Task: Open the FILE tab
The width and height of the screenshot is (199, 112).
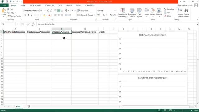Action: [x=4, y=6]
